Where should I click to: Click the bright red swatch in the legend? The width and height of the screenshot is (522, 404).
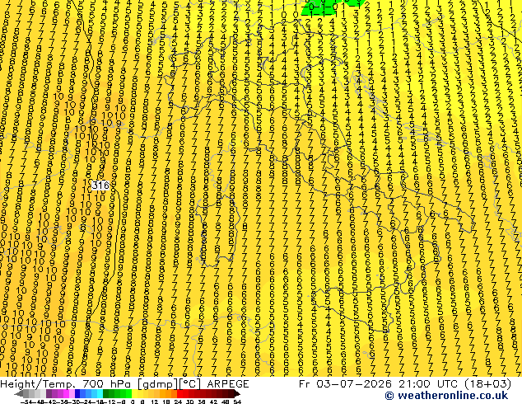179,394
